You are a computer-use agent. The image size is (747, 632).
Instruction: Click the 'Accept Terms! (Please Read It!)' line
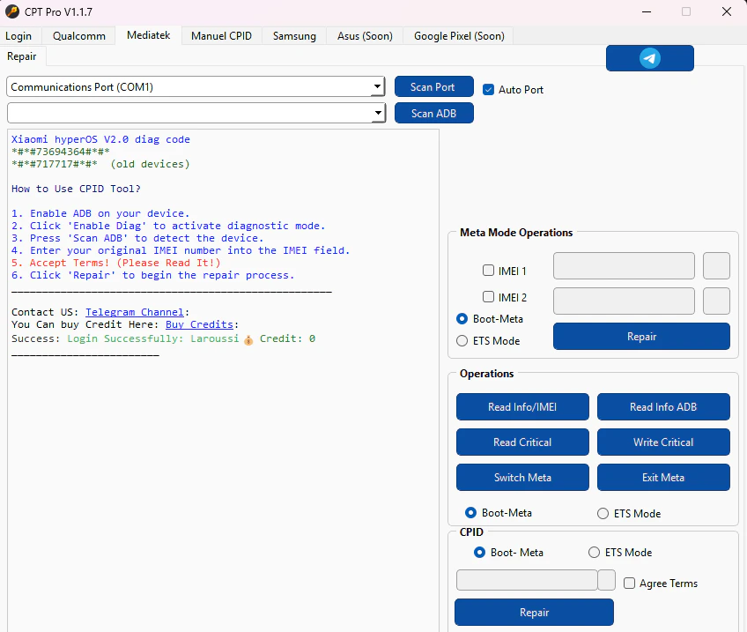pyautogui.click(x=115, y=263)
